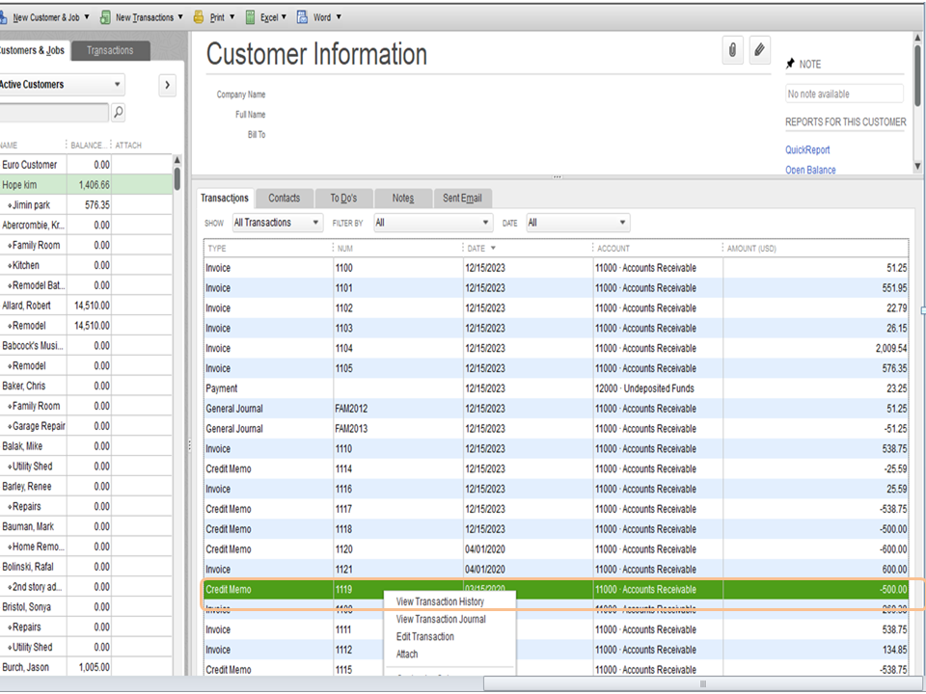The image size is (926, 694).
Task: Click the Print toolbar icon
Action: click(199, 17)
